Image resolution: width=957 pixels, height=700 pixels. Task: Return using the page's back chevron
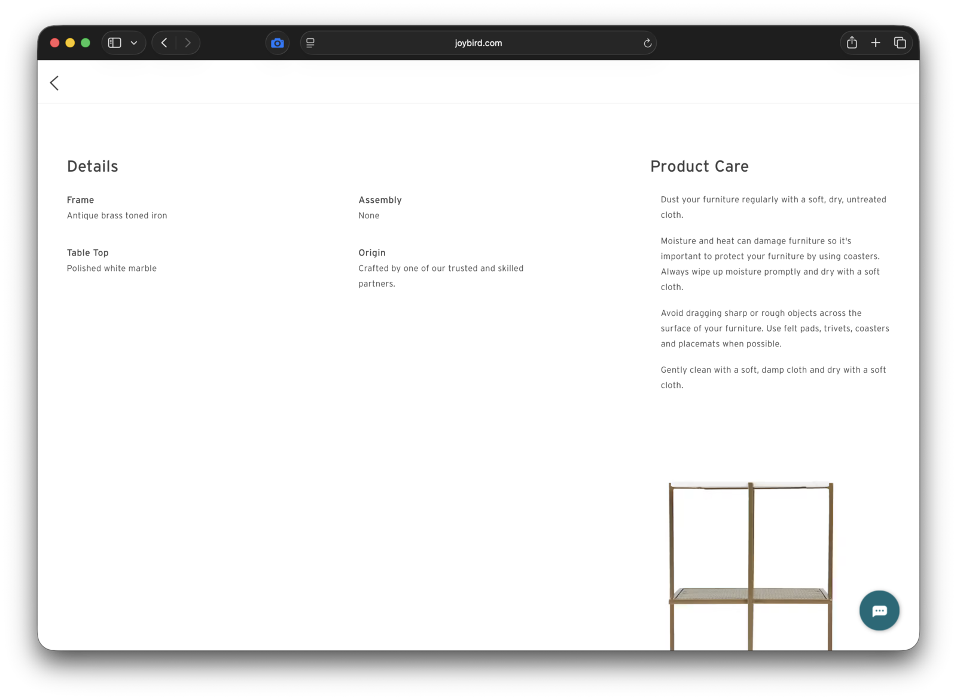click(x=54, y=83)
